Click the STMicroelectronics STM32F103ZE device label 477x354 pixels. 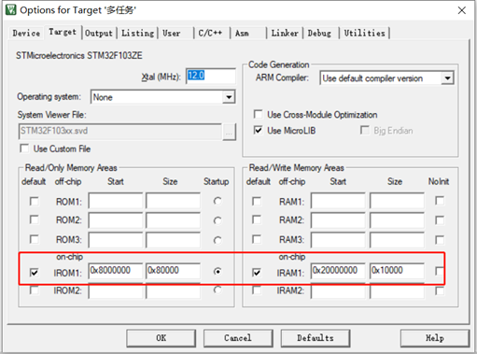pos(79,56)
